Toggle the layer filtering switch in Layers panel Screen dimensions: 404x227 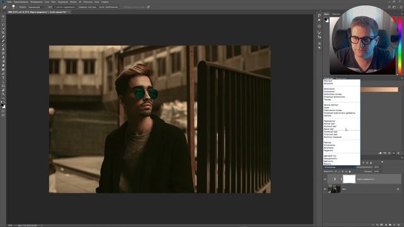pos(382,162)
